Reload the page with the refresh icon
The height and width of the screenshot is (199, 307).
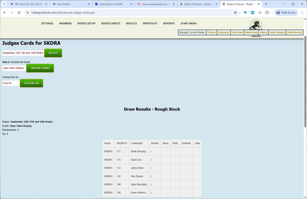19,13
